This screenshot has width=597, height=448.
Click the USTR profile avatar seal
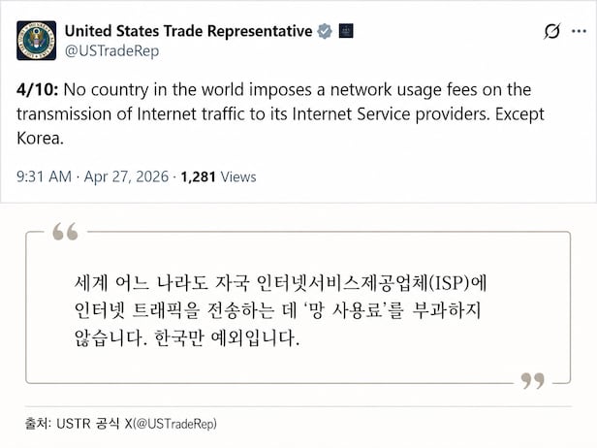(x=36, y=40)
